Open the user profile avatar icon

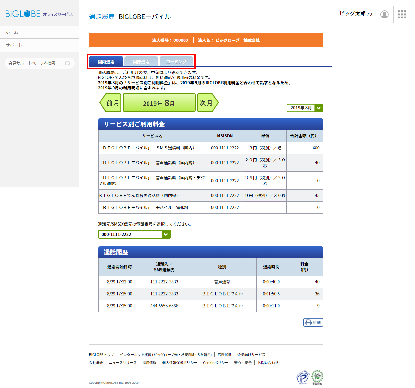(x=385, y=15)
